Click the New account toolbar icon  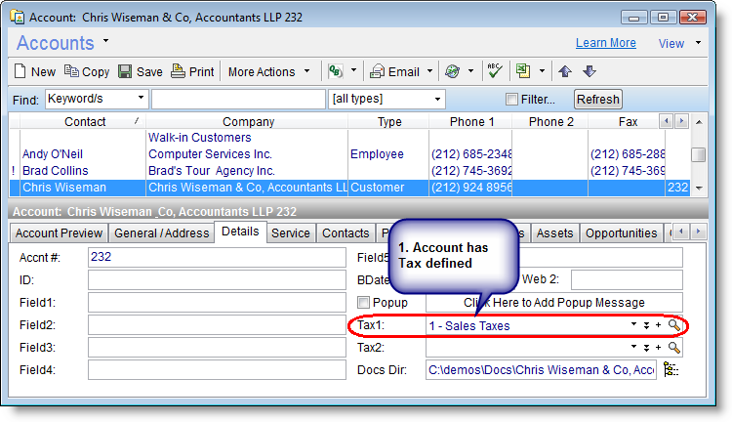pyautogui.click(x=22, y=71)
